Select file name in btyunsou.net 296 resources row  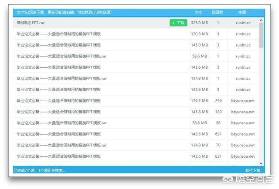(59, 101)
